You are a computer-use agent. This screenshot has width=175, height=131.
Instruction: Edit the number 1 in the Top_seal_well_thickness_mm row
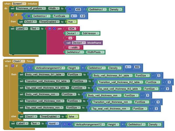156,109
